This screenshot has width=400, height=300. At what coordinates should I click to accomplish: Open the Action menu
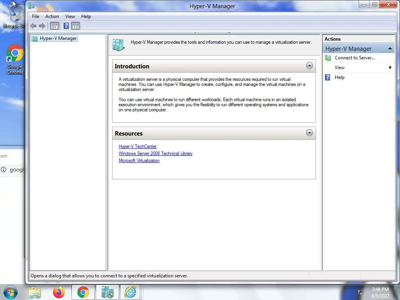[52, 16]
